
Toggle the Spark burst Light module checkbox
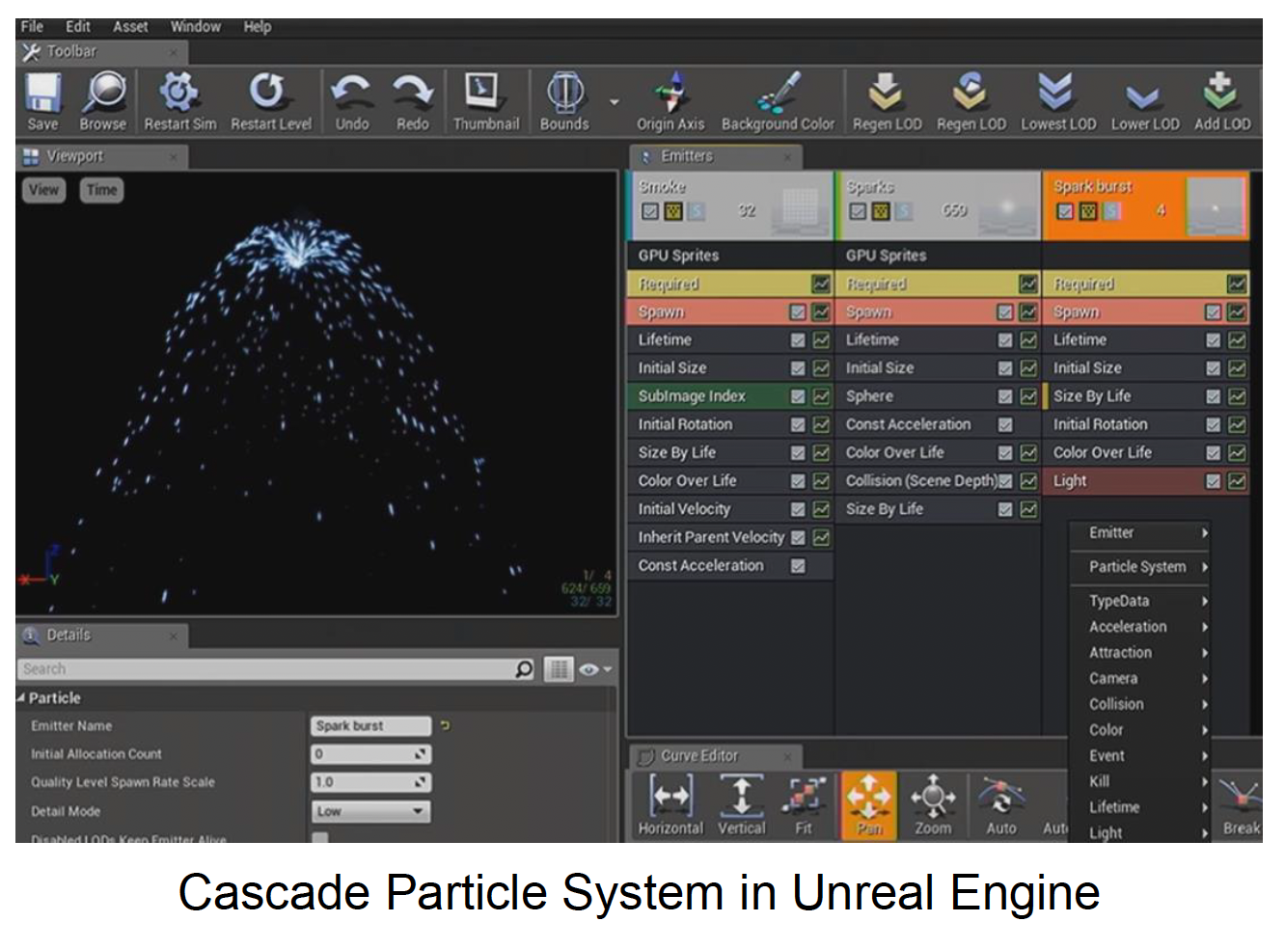1213,481
